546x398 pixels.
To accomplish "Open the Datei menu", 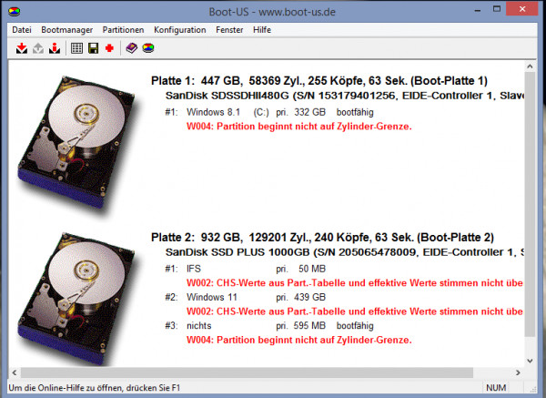I will (22, 30).
